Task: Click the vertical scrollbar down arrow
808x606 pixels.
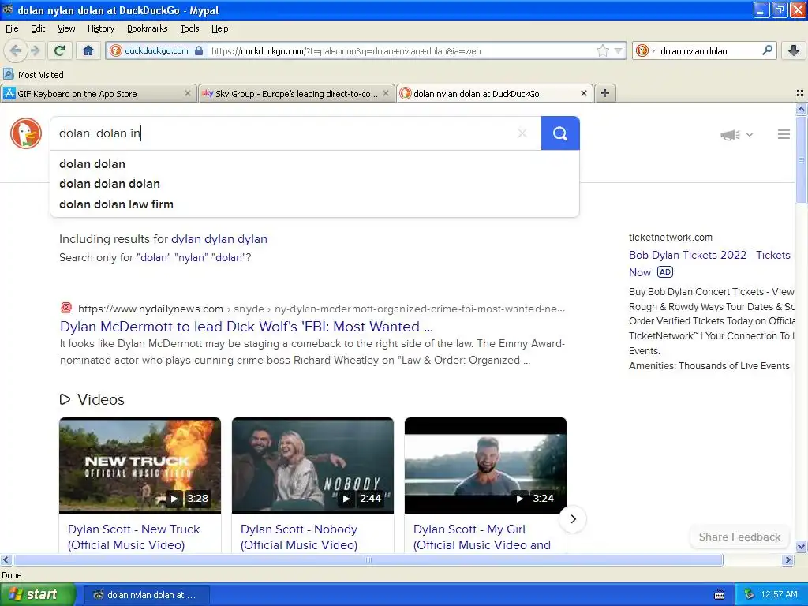Action: coord(802,547)
